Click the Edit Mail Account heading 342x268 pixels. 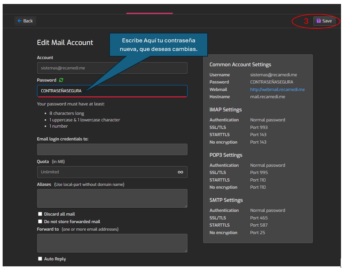point(65,42)
